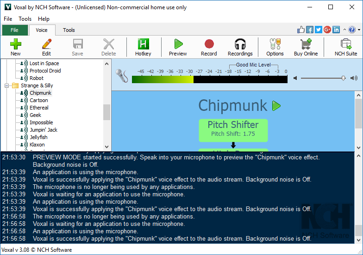363x255 pixels.
Task: Share on Twitter icon
Action: 319,30
